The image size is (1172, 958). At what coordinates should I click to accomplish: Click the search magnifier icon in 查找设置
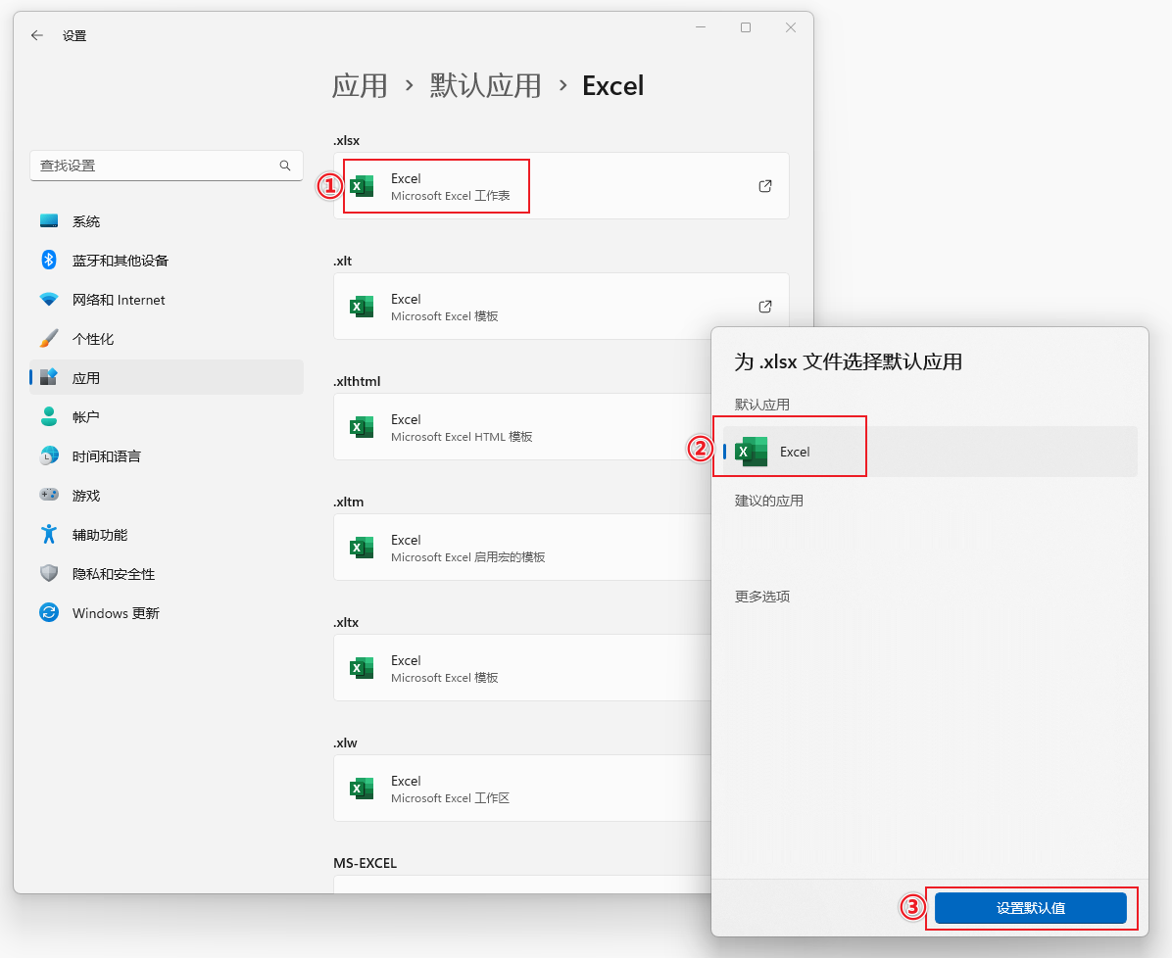(285, 166)
